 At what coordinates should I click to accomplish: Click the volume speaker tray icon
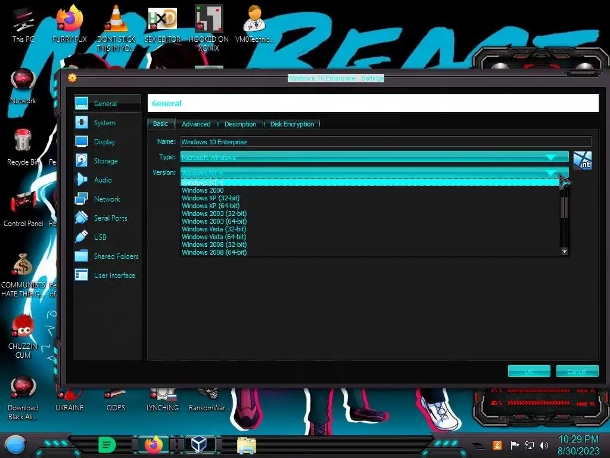[x=544, y=445]
